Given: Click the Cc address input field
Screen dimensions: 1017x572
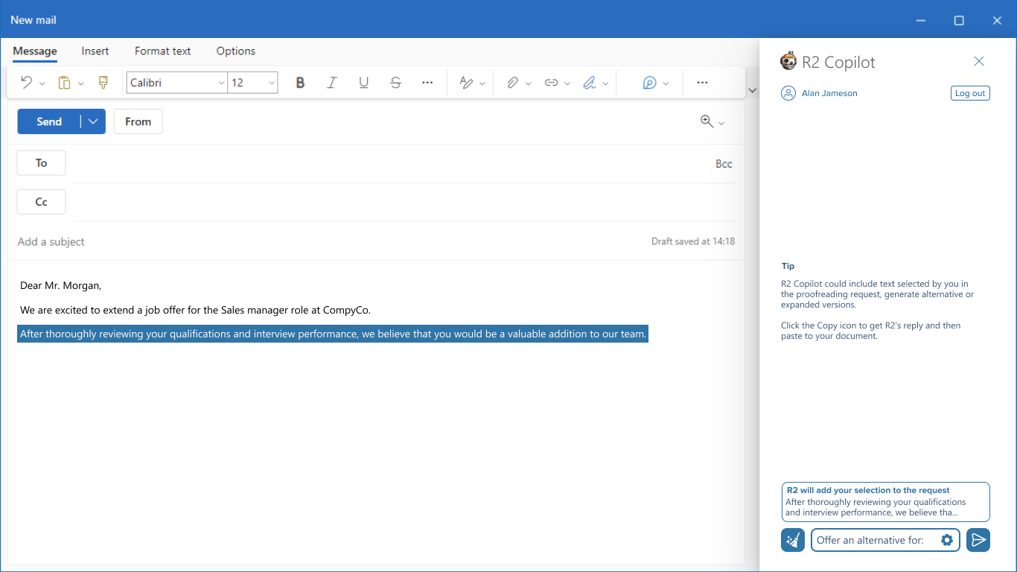Looking at the screenshot, I should point(404,202).
